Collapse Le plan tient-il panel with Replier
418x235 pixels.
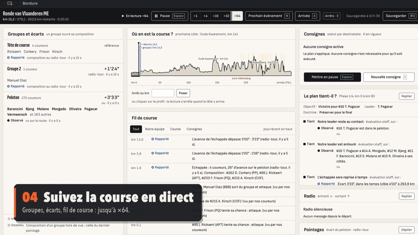click(407, 96)
